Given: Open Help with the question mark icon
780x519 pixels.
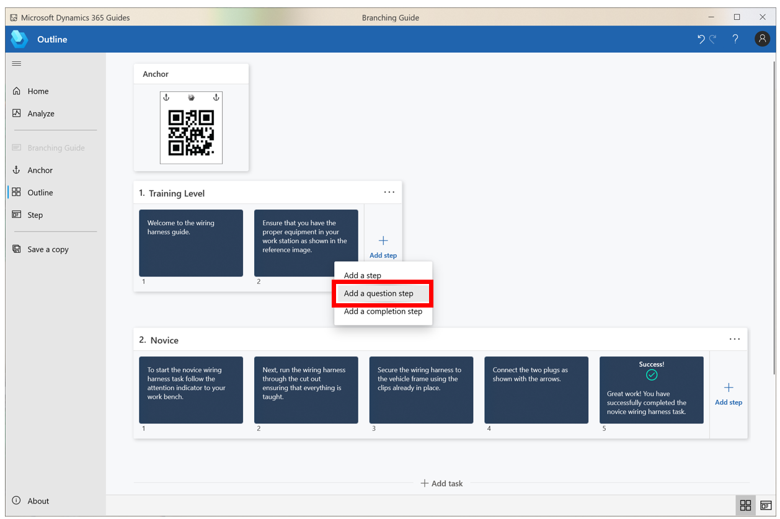Looking at the screenshot, I should (735, 38).
